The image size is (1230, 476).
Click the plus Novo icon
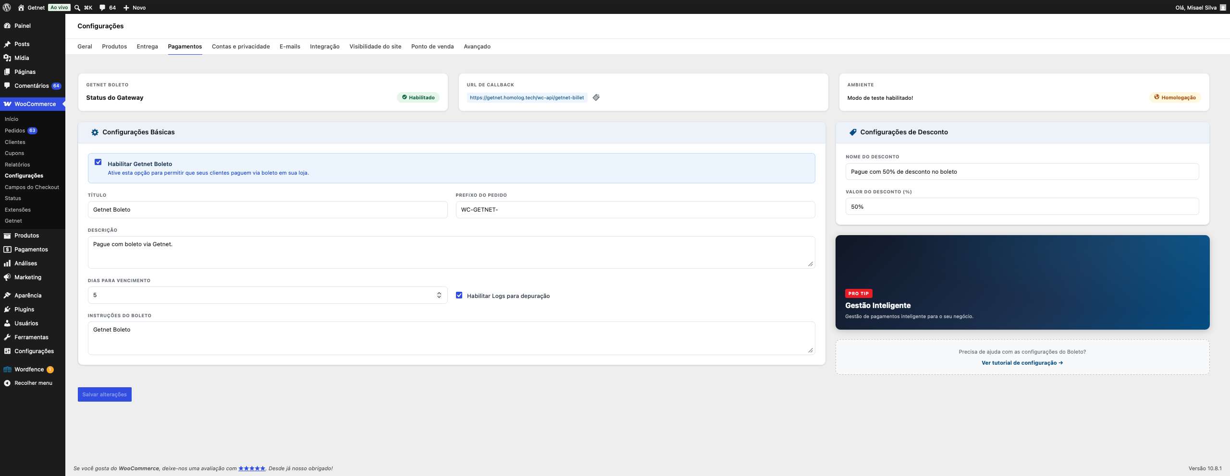[x=126, y=8]
